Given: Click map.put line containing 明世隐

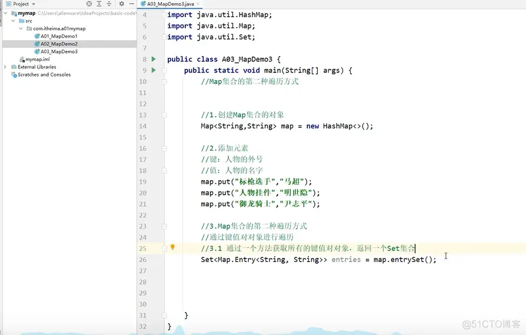Looking at the screenshot, I should (x=260, y=193).
